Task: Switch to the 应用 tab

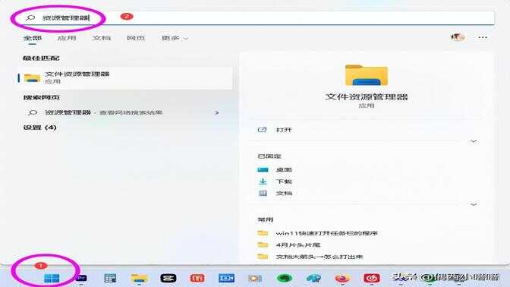Action: [67, 38]
